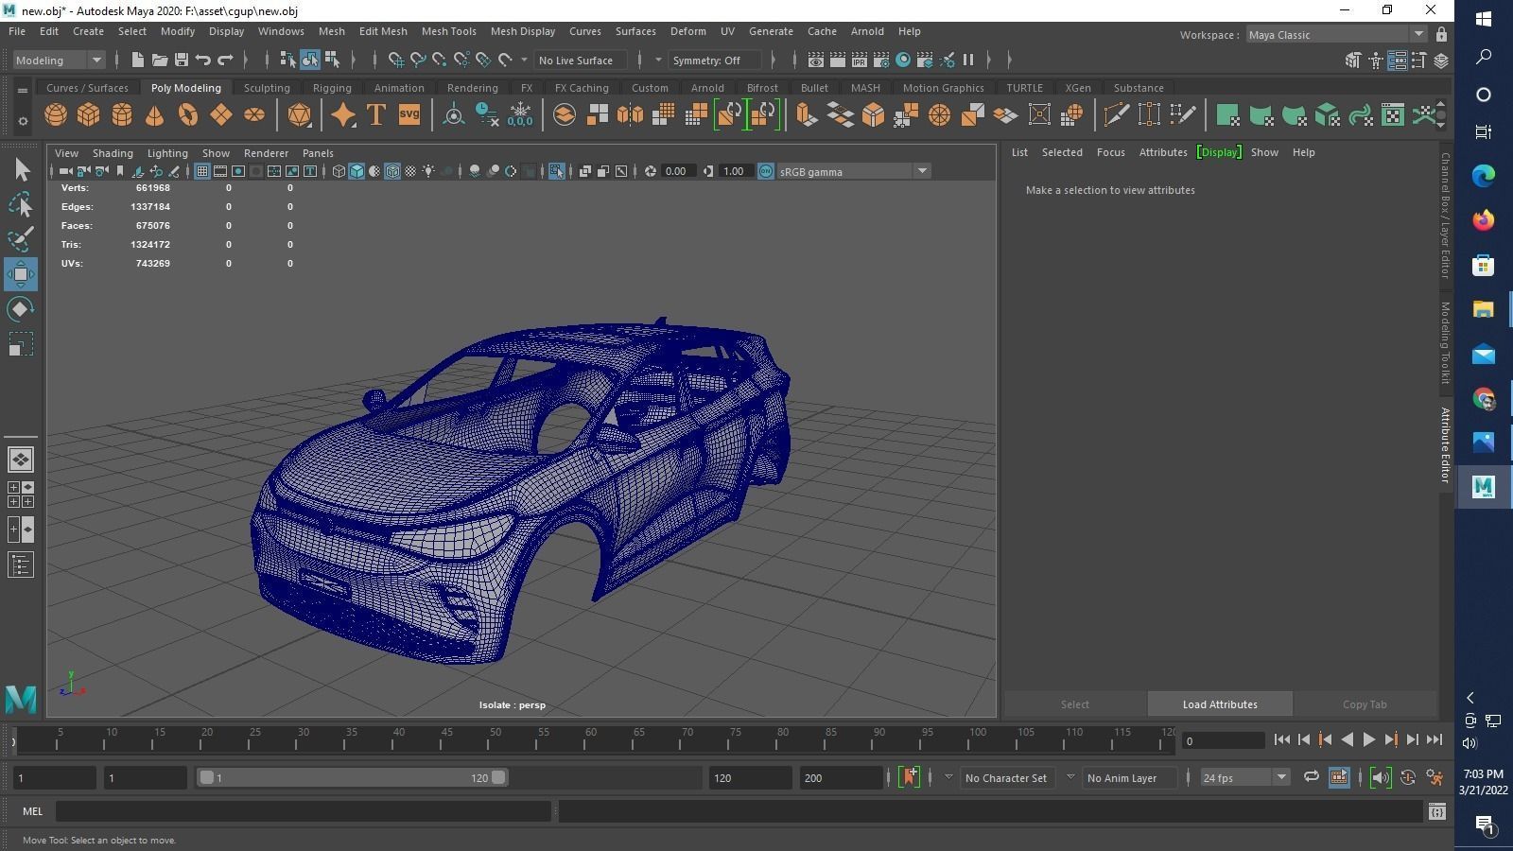Open the No Character Set dropdown arrow
1513x851 pixels.
tap(948, 777)
